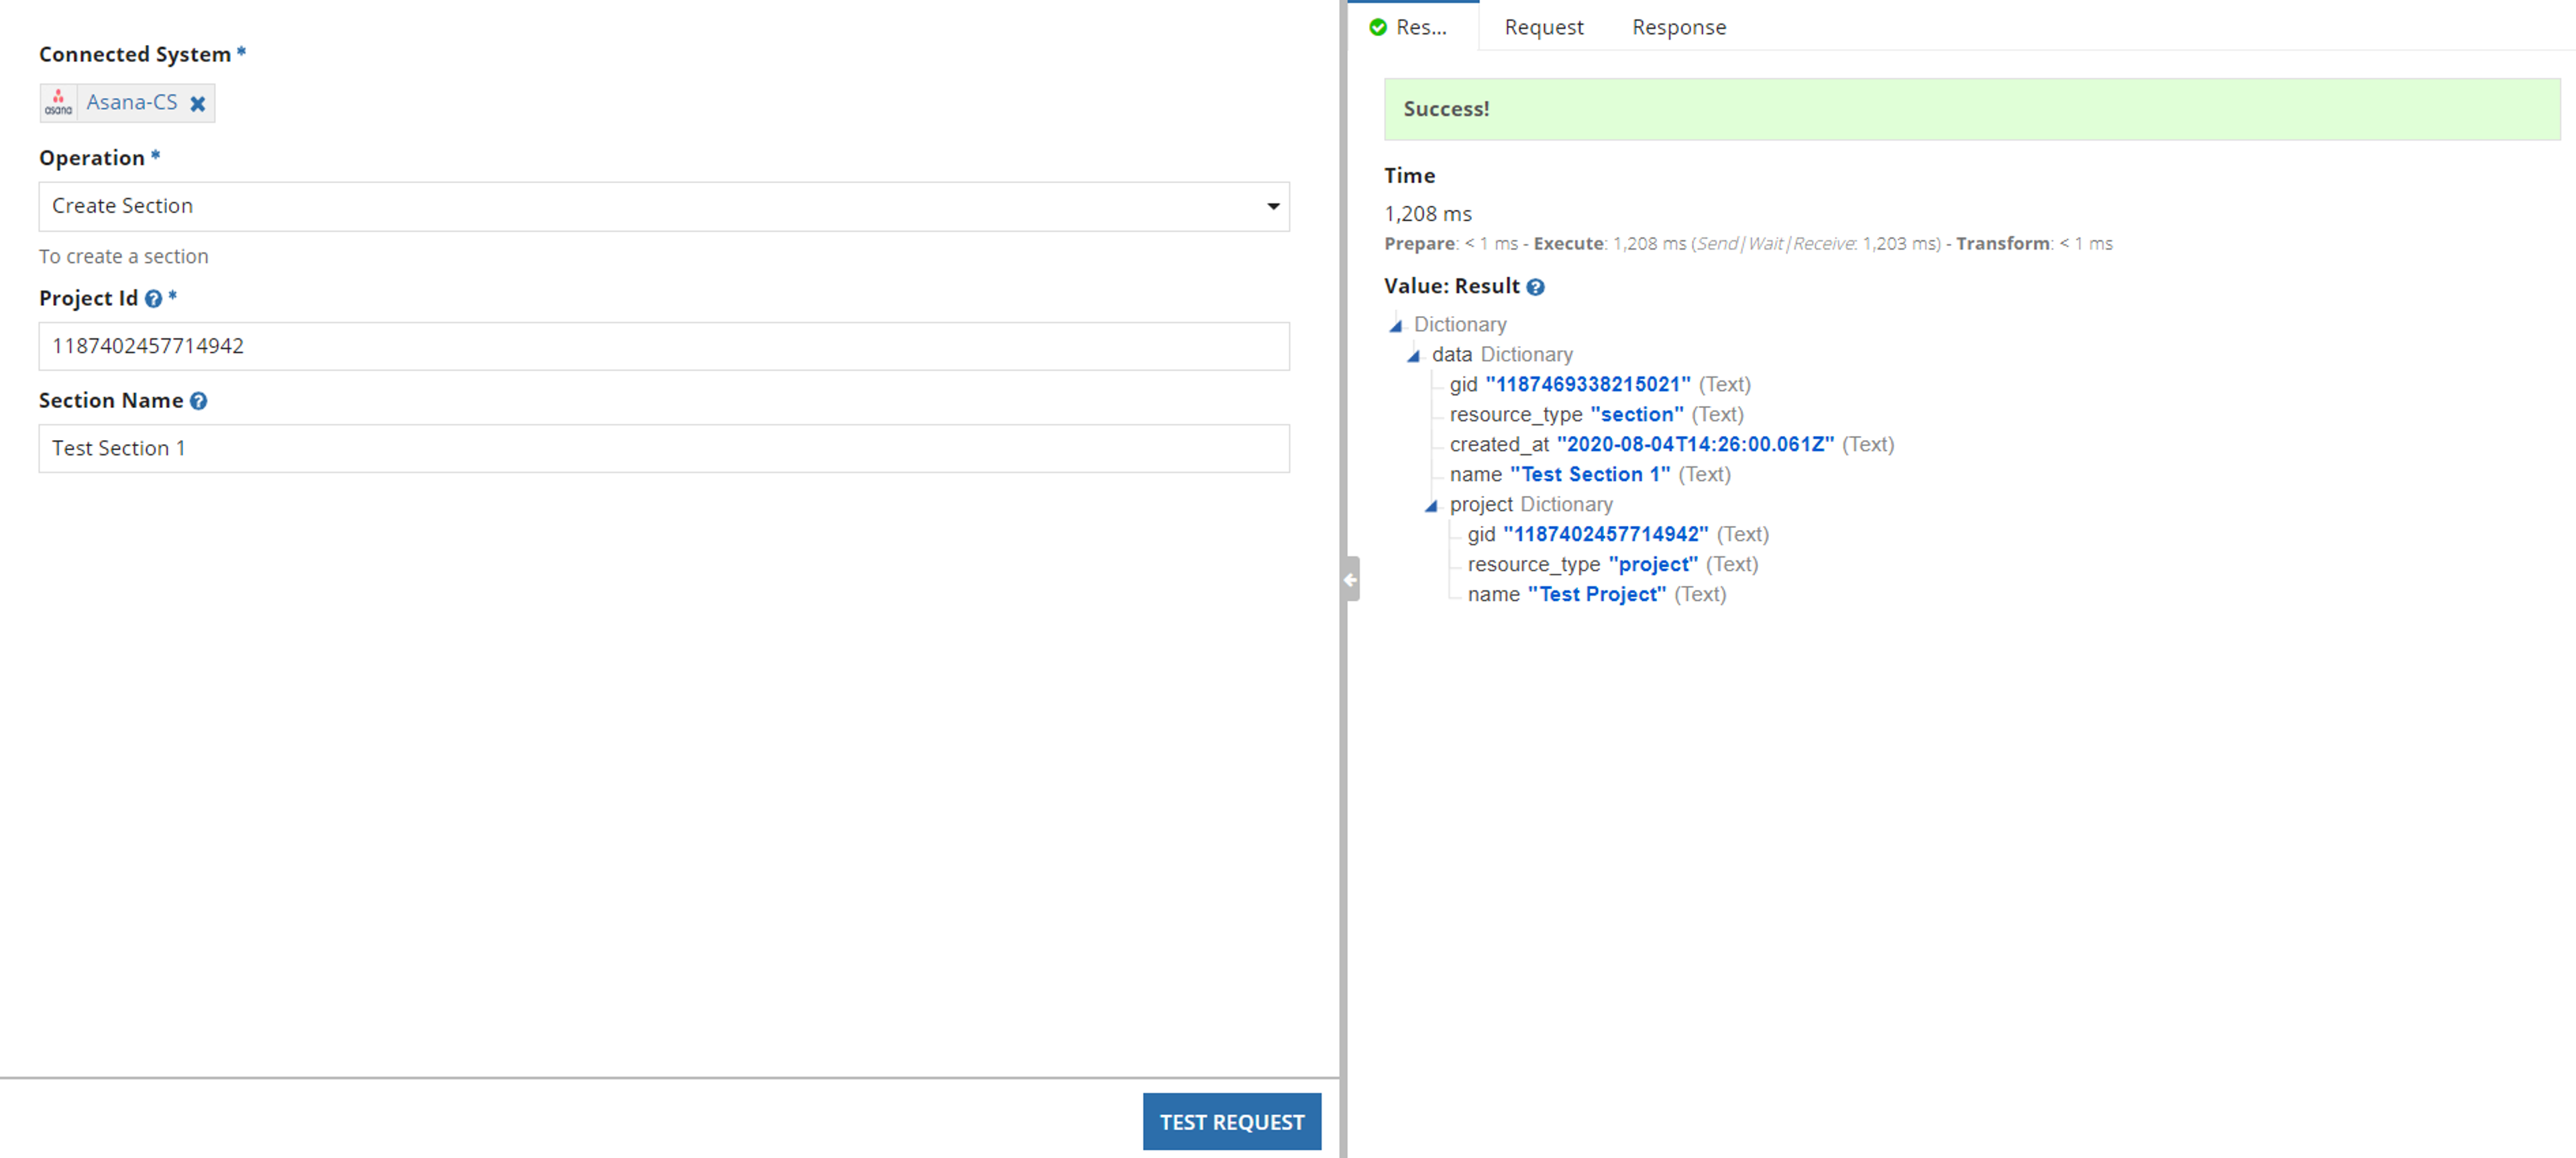Select resource_type value "project"
Image resolution: width=2576 pixels, height=1158 pixels.
click(x=1653, y=564)
